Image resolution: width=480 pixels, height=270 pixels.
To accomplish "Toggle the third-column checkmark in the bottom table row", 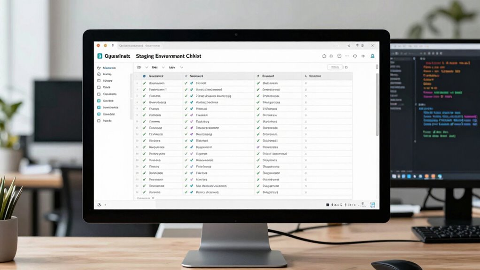I will point(258,192).
